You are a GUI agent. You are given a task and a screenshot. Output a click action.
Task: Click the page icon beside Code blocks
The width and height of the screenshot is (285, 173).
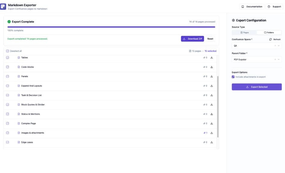click(19, 67)
